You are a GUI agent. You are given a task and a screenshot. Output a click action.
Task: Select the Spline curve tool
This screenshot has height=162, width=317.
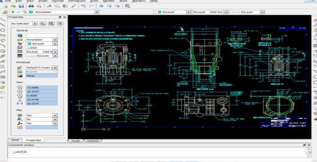click(x=3, y=71)
